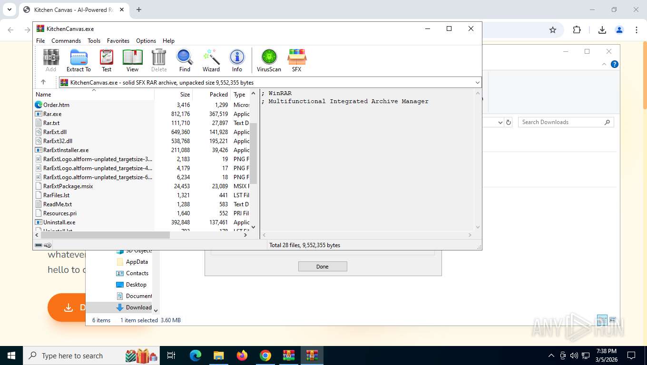The width and height of the screenshot is (647, 365).
Task: Sort file list by Size column
Action: coord(174,94)
